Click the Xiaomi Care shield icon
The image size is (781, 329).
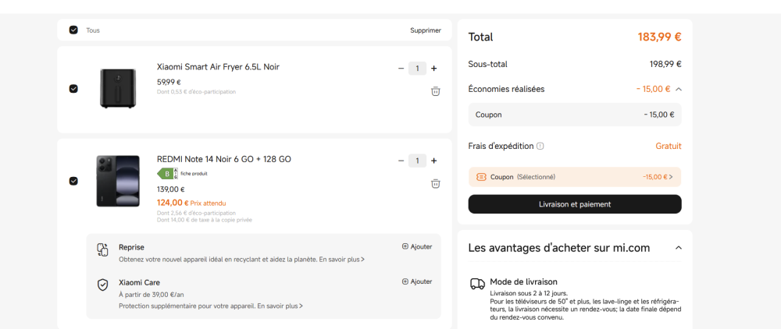coord(102,285)
